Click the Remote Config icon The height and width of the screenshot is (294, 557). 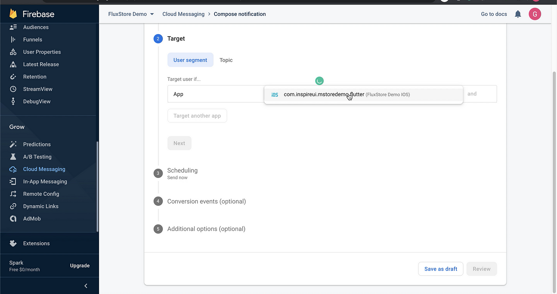click(x=13, y=194)
